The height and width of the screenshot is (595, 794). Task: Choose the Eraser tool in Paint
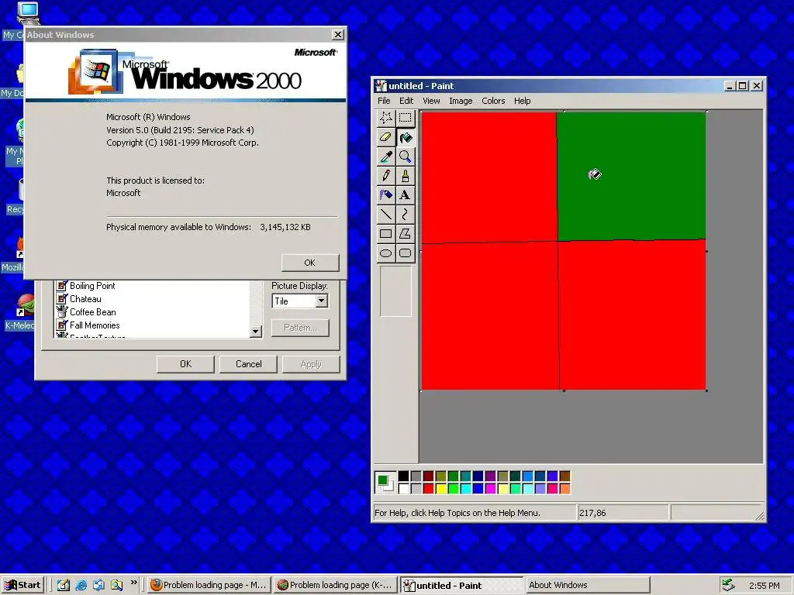(386, 137)
